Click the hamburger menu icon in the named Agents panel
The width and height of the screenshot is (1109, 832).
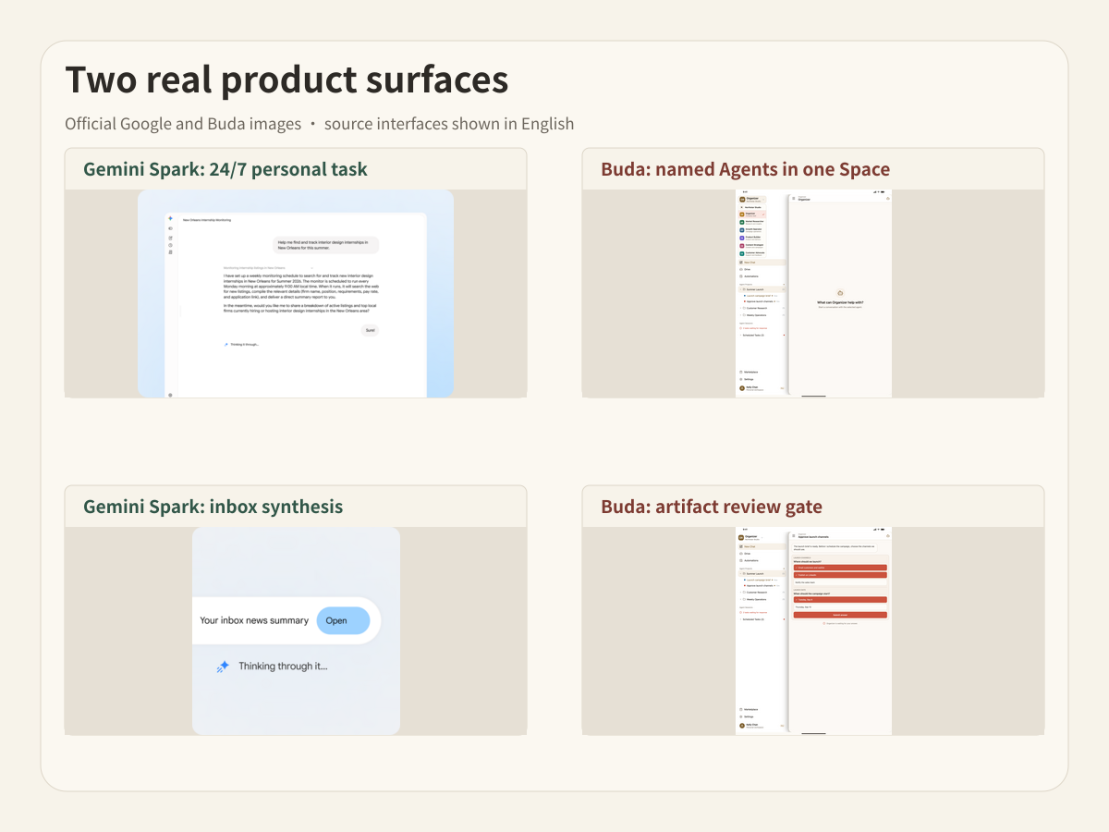pyautogui.click(x=793, y=199)
